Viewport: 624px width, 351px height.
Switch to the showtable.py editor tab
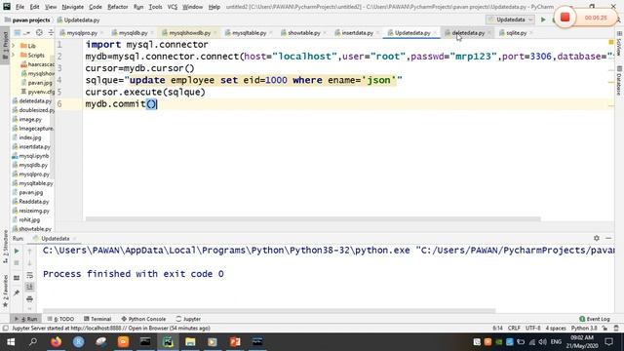click(x=303, y=32)
